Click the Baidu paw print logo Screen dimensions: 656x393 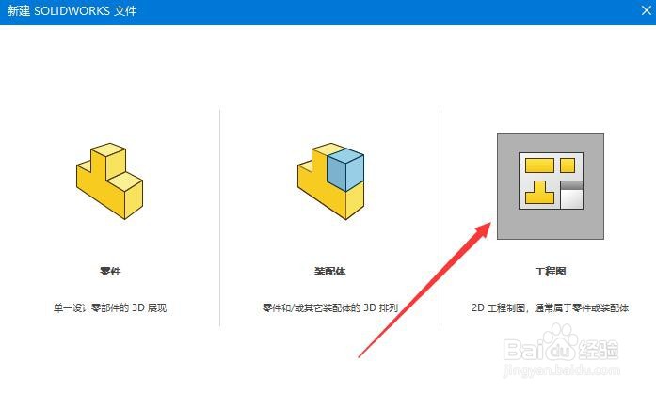(558, 344)
